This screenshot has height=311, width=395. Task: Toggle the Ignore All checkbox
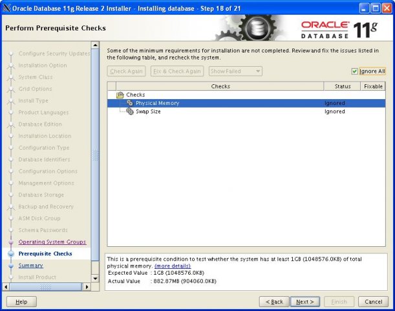355,71
